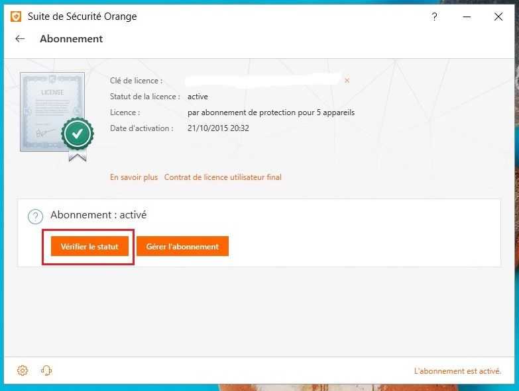
Task: Minimize the Suite de Sécurité window
Action: [x=467, y=17]
